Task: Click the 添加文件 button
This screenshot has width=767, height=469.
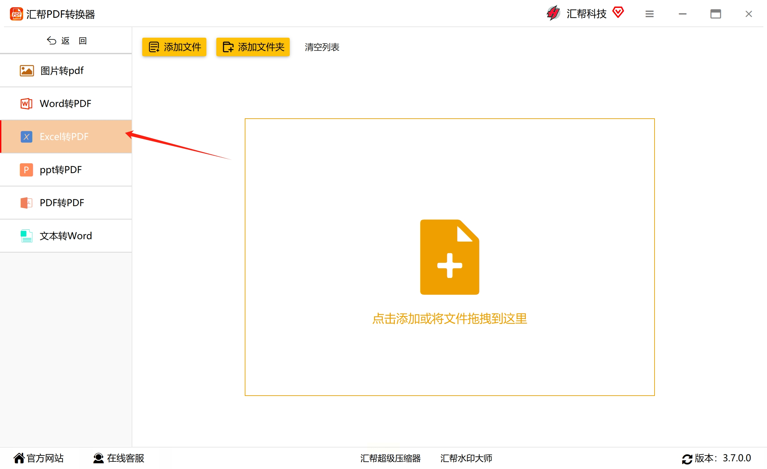Action: 174,47
